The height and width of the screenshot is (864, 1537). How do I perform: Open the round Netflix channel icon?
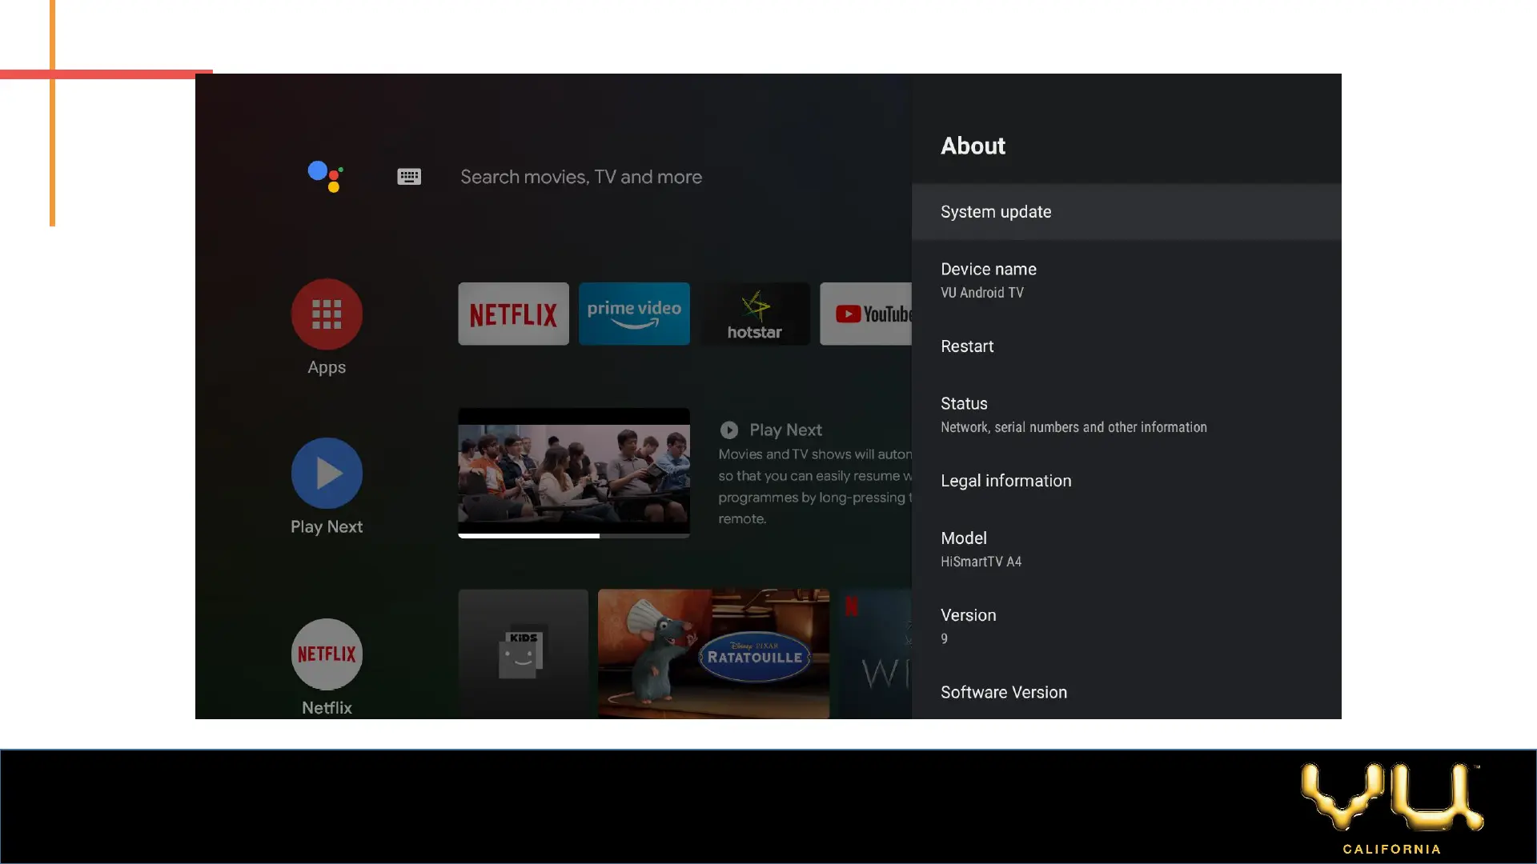[327, 654]
